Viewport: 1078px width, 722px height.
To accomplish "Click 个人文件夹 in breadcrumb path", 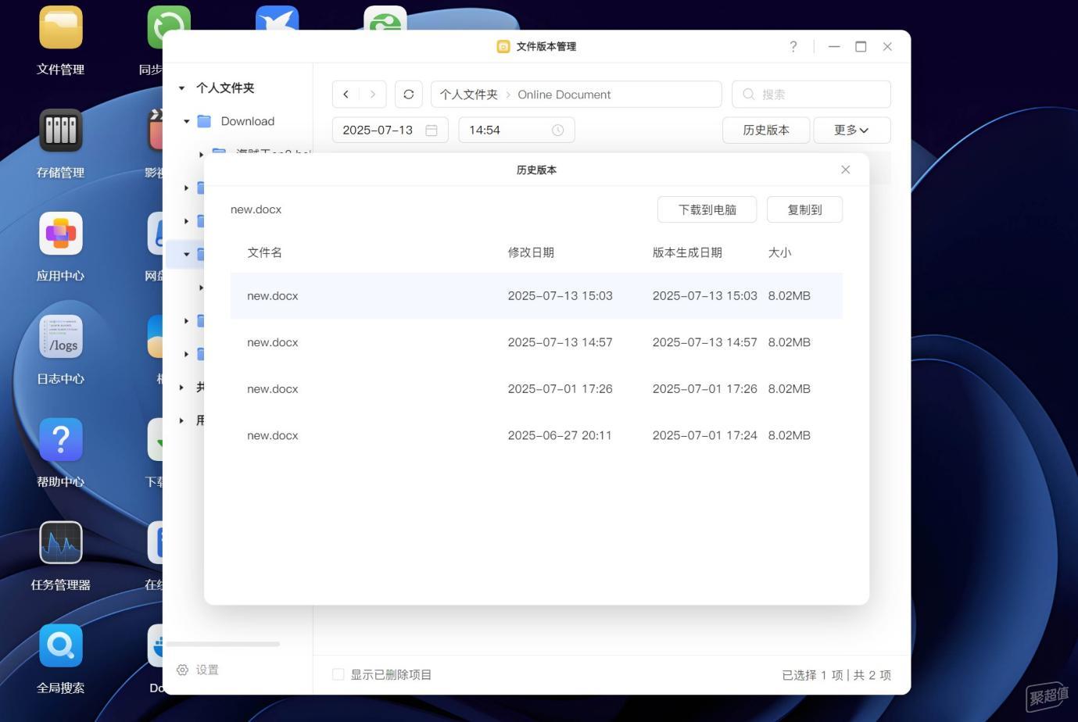I will point(469,95).
